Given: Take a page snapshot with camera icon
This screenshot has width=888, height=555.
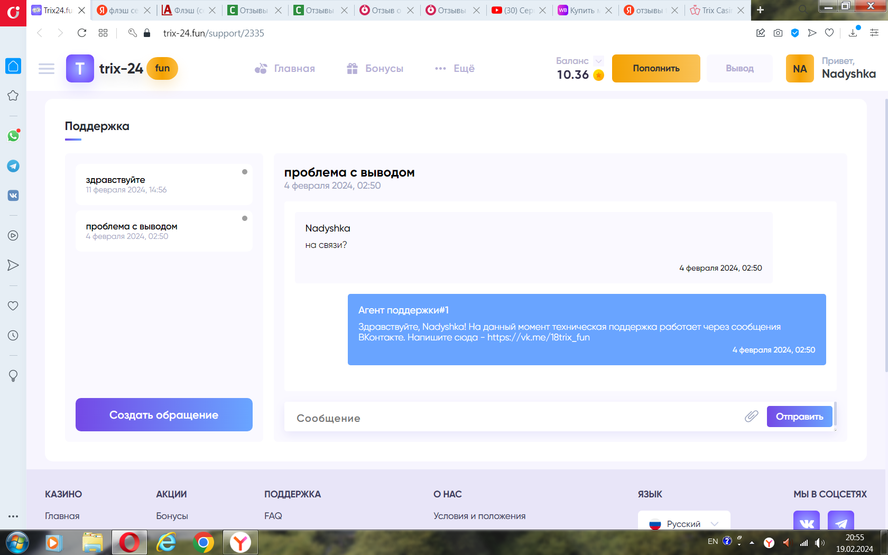Looking at the screenshot, I should point(778,33).
